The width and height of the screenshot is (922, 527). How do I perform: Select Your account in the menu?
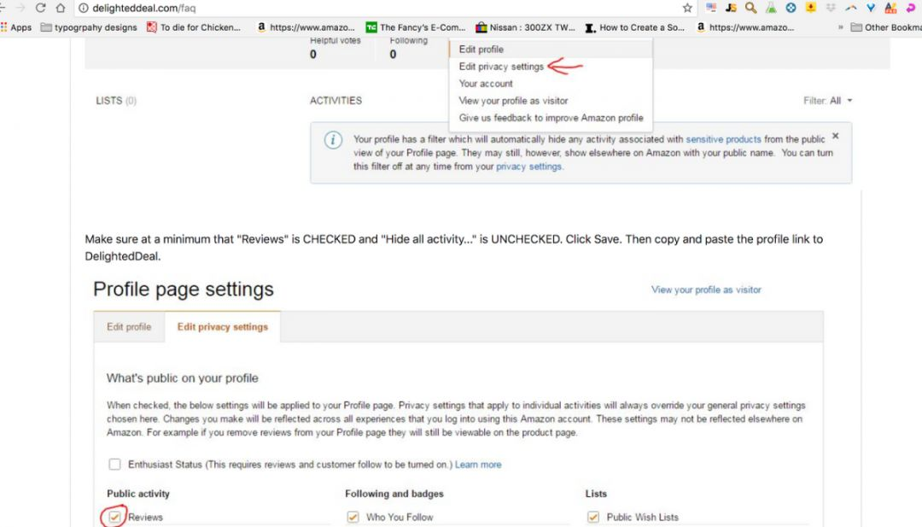tap(486, 84)
